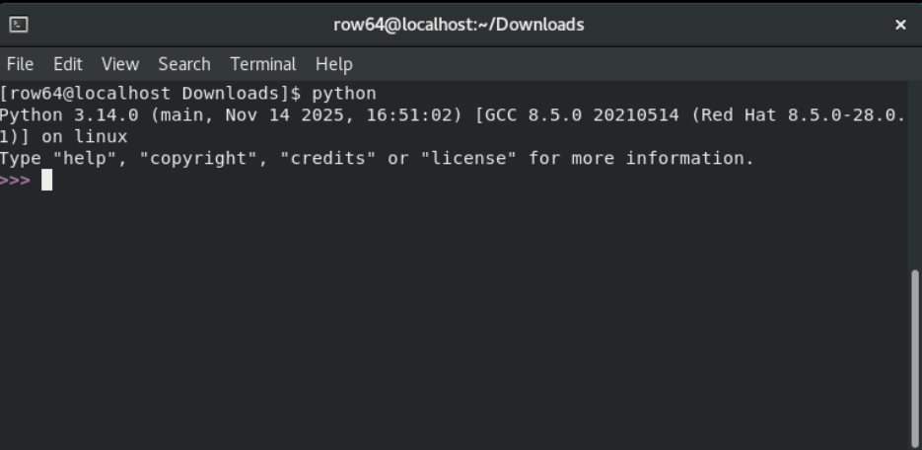The image size is (922, 450).
Task: Click the scrollbar track above the thumb
Action: [914, 168]
